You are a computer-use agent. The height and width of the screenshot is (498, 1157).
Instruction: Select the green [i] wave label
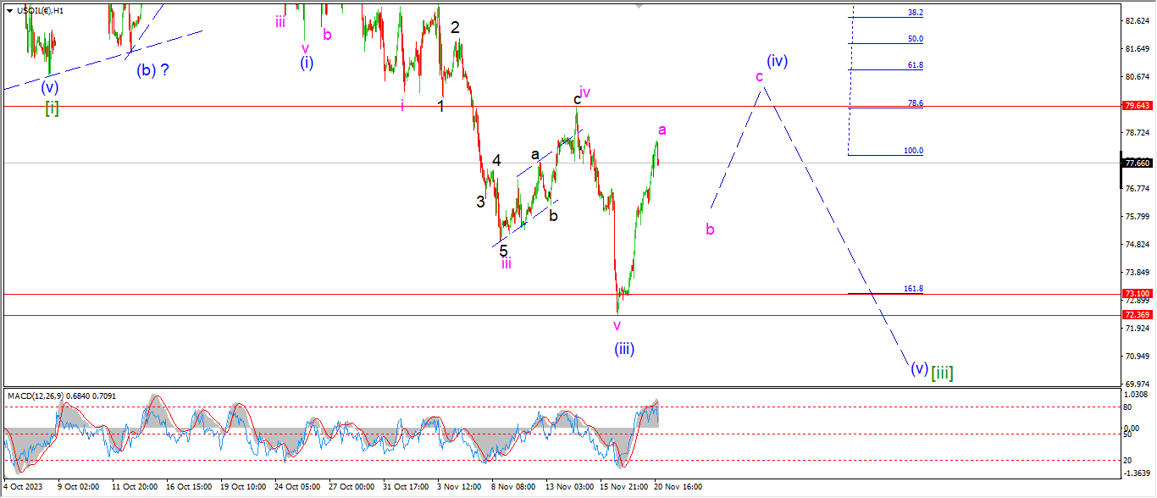click(52, 107)
